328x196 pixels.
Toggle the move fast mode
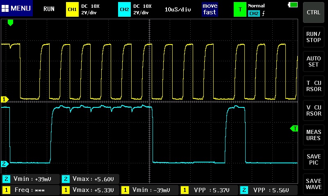point(210,9)
